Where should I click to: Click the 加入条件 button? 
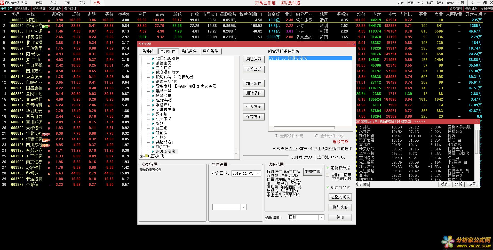click(x=254, y=84)
